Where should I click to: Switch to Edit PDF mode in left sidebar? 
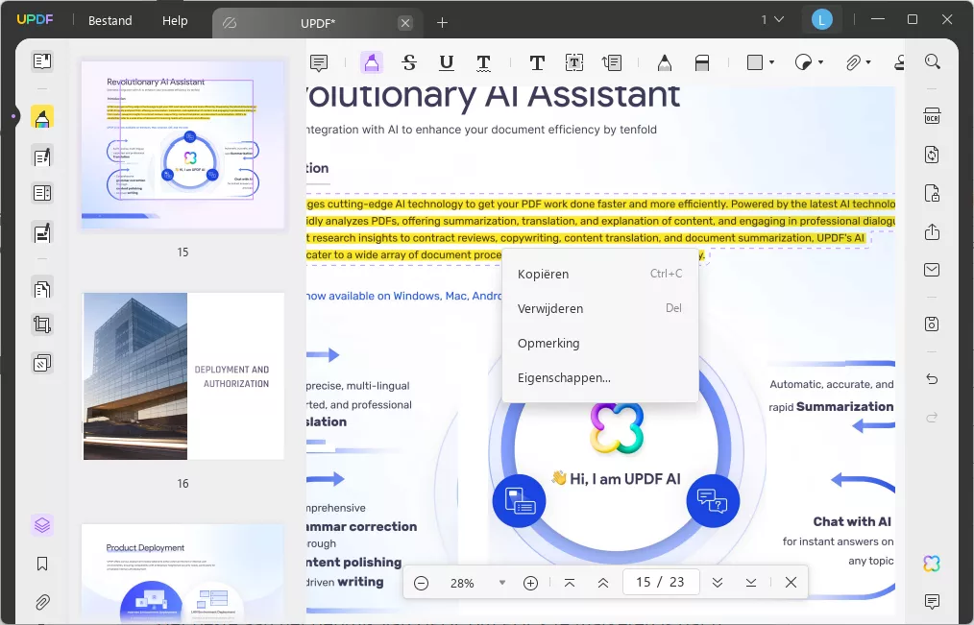(42, 156)
